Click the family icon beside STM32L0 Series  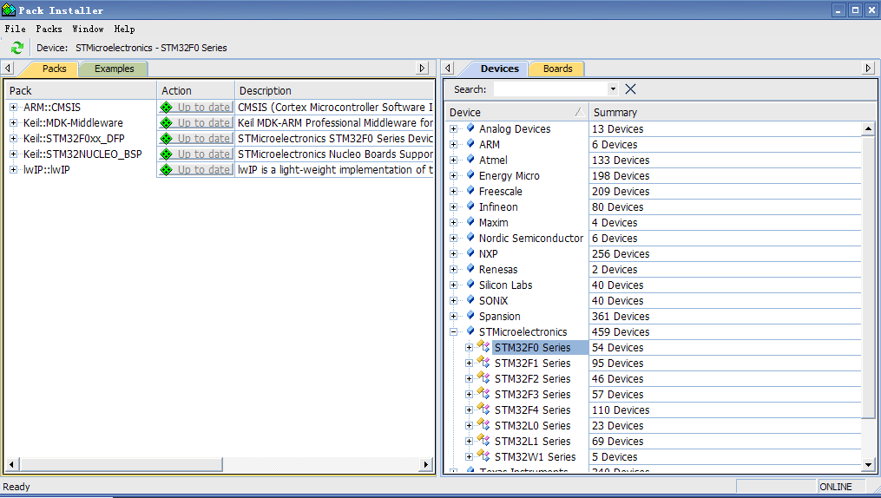(483, 425)
